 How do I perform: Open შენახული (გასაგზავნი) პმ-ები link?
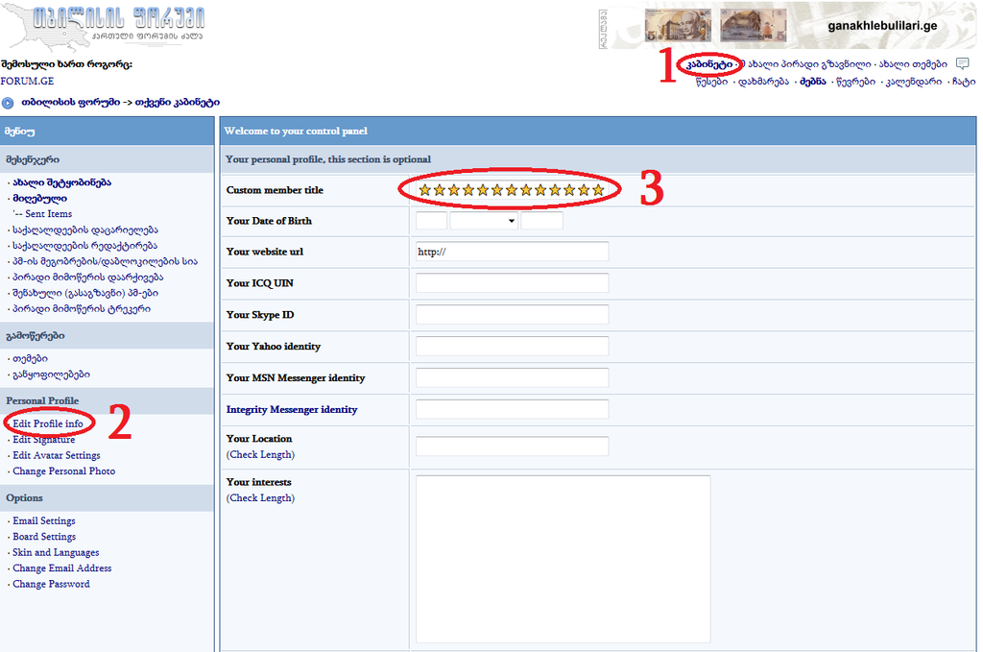coord(85,293)
